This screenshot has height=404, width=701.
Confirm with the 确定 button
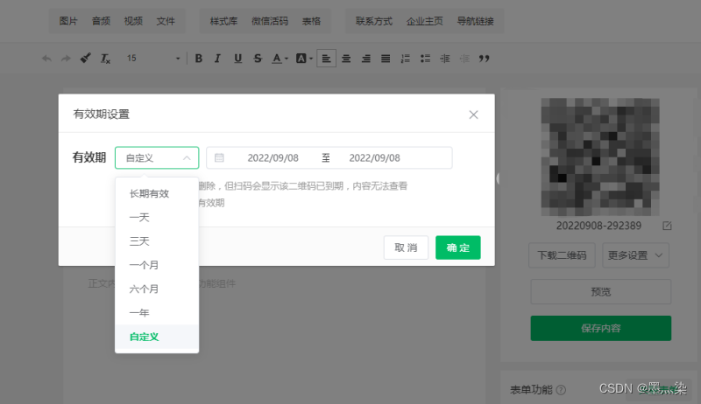[x=457, y=247]
